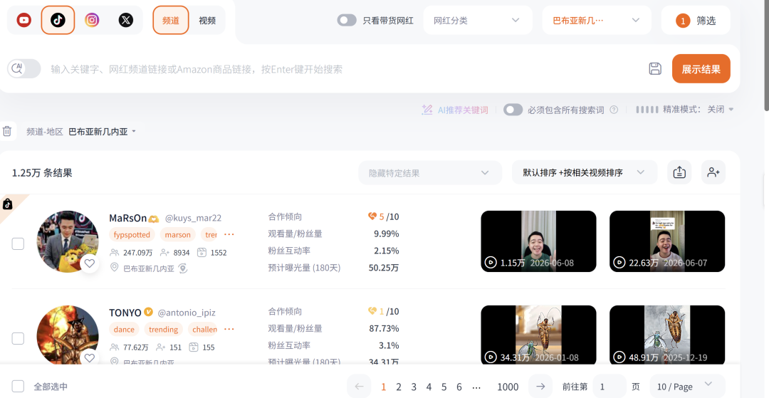Image resolution: width=769 pixels, height=398 pixels.
Task: Open the 网红分类 dropdown
Action: (x=478, y=20)
